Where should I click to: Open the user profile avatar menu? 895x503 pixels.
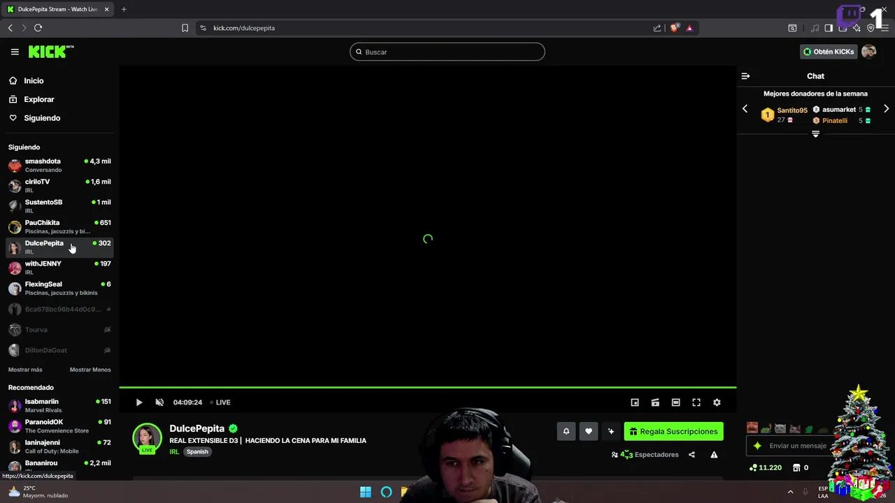click(x=868, y=52)
